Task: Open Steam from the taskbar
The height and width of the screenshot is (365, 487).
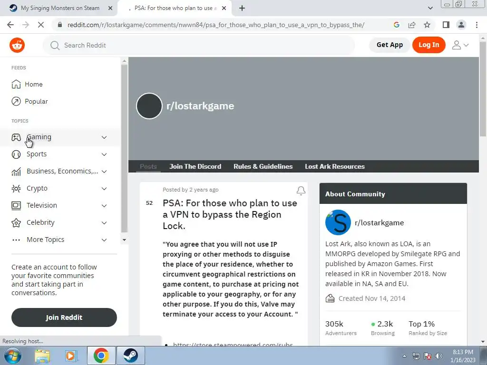Action: tap(130, 355)
